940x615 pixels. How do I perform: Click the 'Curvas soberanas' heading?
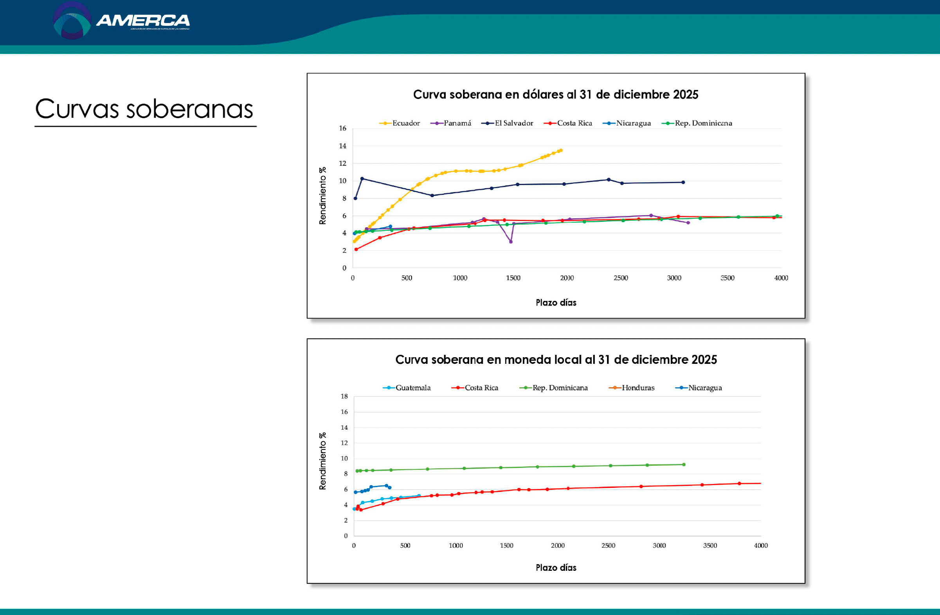144,108
